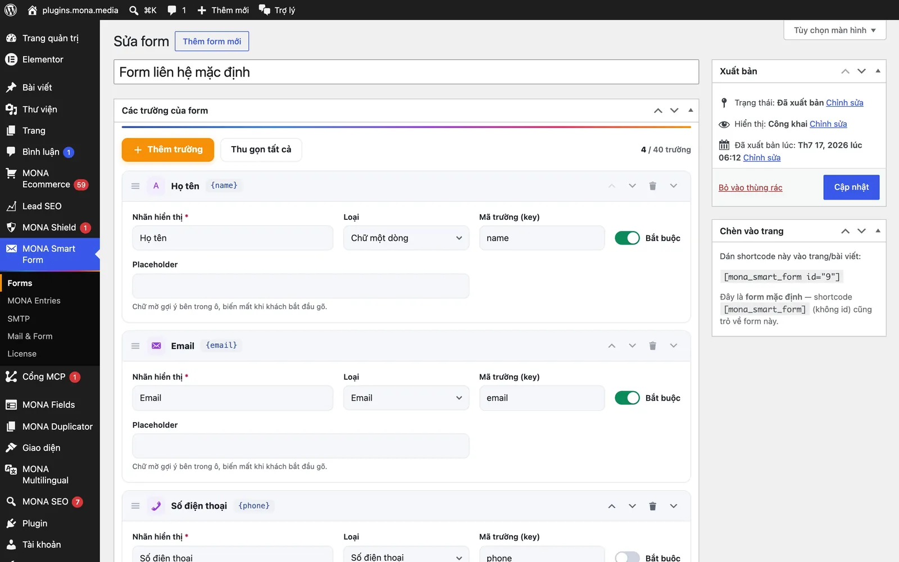
Task: Collapse the Họ tên field card
Action: pos(673,186)
